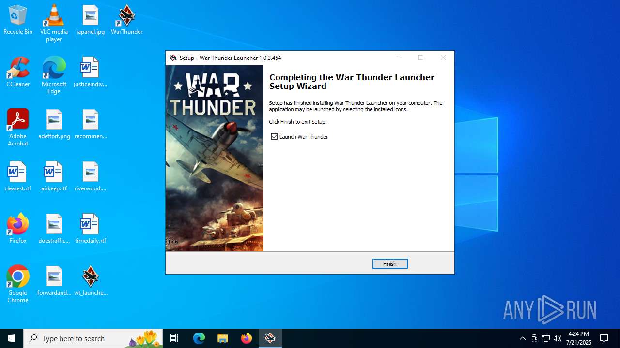Select the riverwood... image file icon

click(91, 177)
